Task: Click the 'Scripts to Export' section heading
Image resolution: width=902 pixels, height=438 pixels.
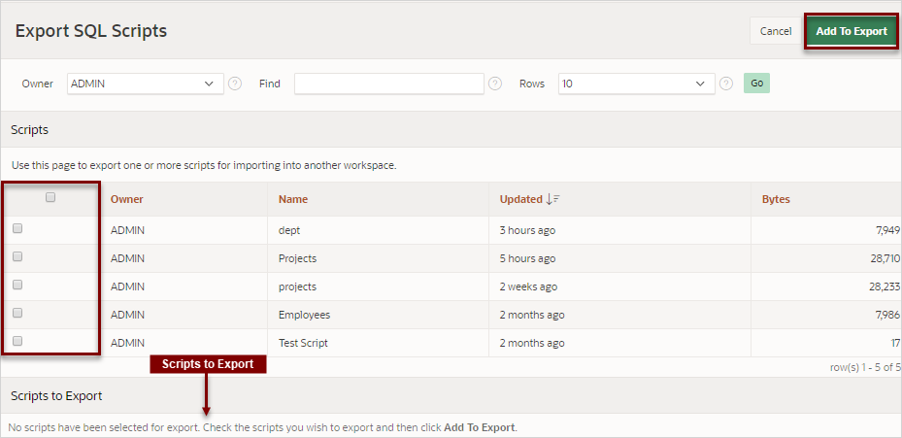Action: (x=56, y=396)
